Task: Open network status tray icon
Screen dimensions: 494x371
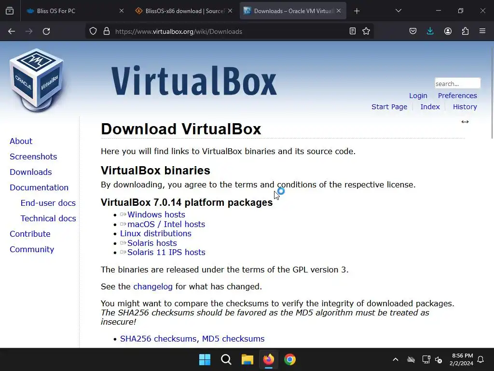Action: 426,359
